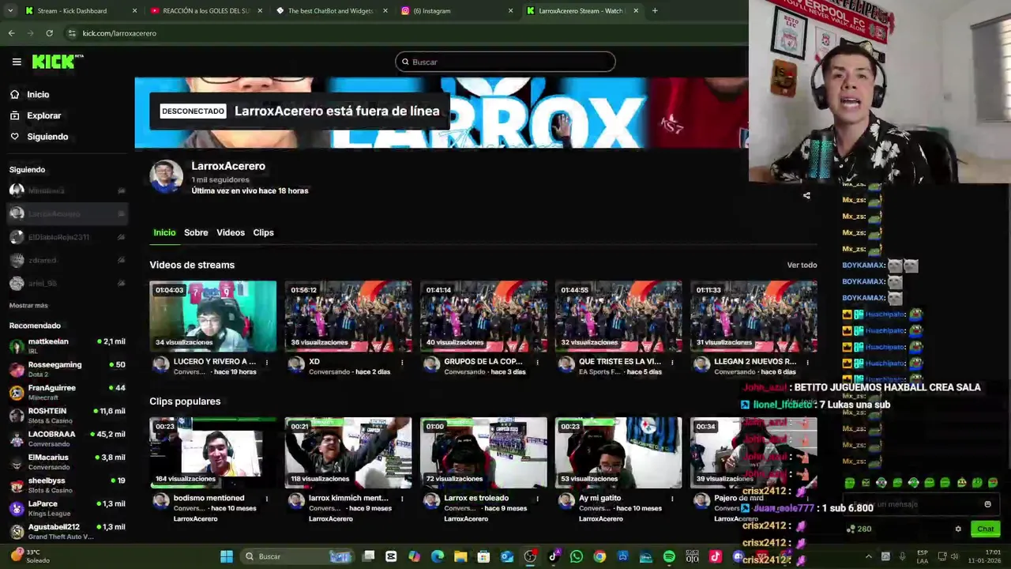Open recommended channel LACOBRAAA
The width and height of the screenshot is (1011, 569).
[67, 439]
